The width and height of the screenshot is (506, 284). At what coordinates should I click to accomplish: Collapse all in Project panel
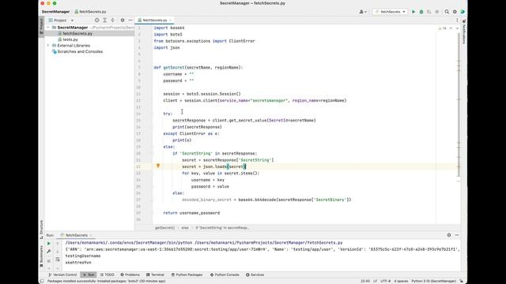click(x=112, y=20)
